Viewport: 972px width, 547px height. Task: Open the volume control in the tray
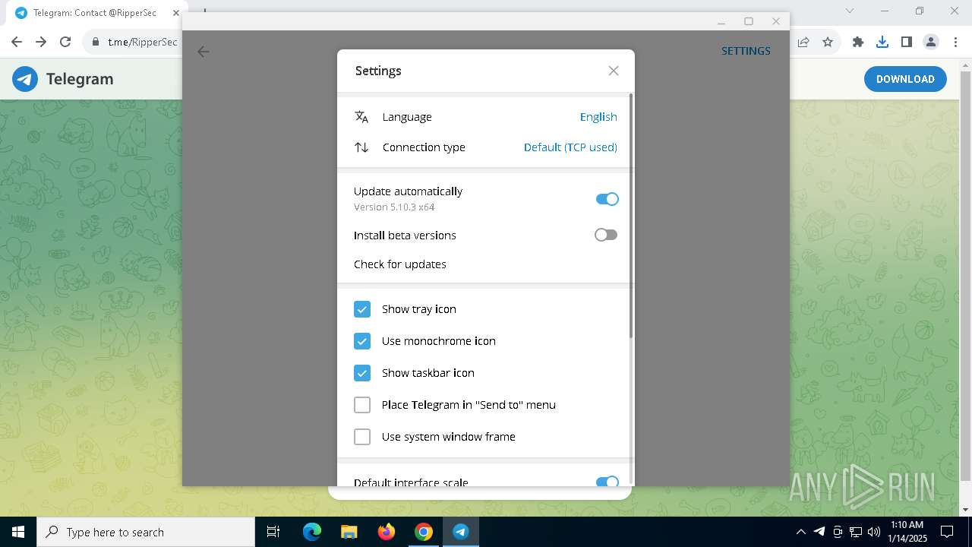click(x=874, y=532)
